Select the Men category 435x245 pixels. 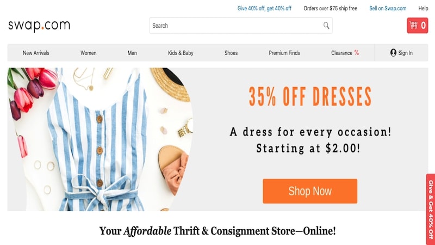[x=132, y=53]
